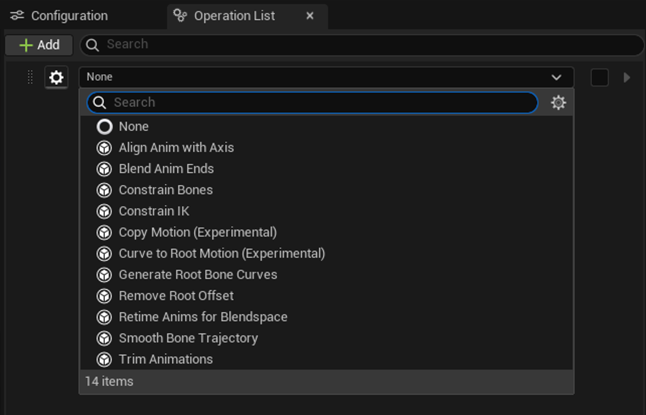The image size is (646, 415).
Task: Select Retime Anims for Blendspace
Action: tap(326, 317)
